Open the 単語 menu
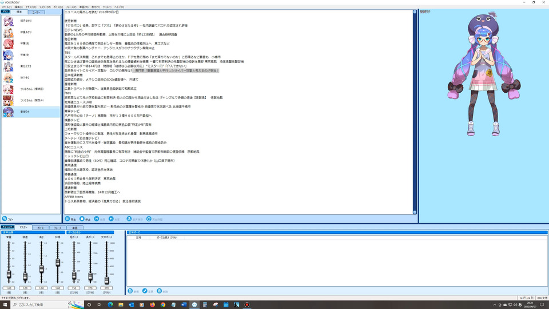 click(x=84, y=7)
